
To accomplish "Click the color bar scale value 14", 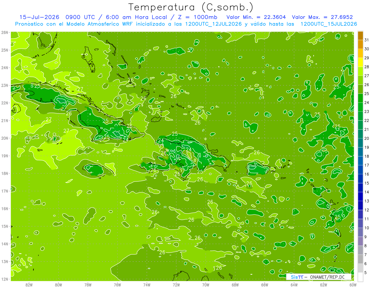I will [367, 192].
